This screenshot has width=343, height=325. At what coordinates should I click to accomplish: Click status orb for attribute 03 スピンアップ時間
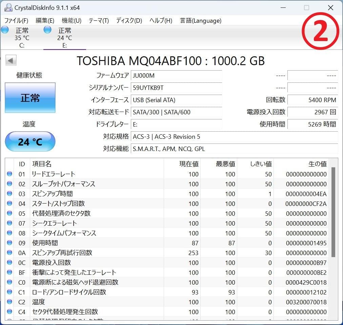tap(9, 193)
